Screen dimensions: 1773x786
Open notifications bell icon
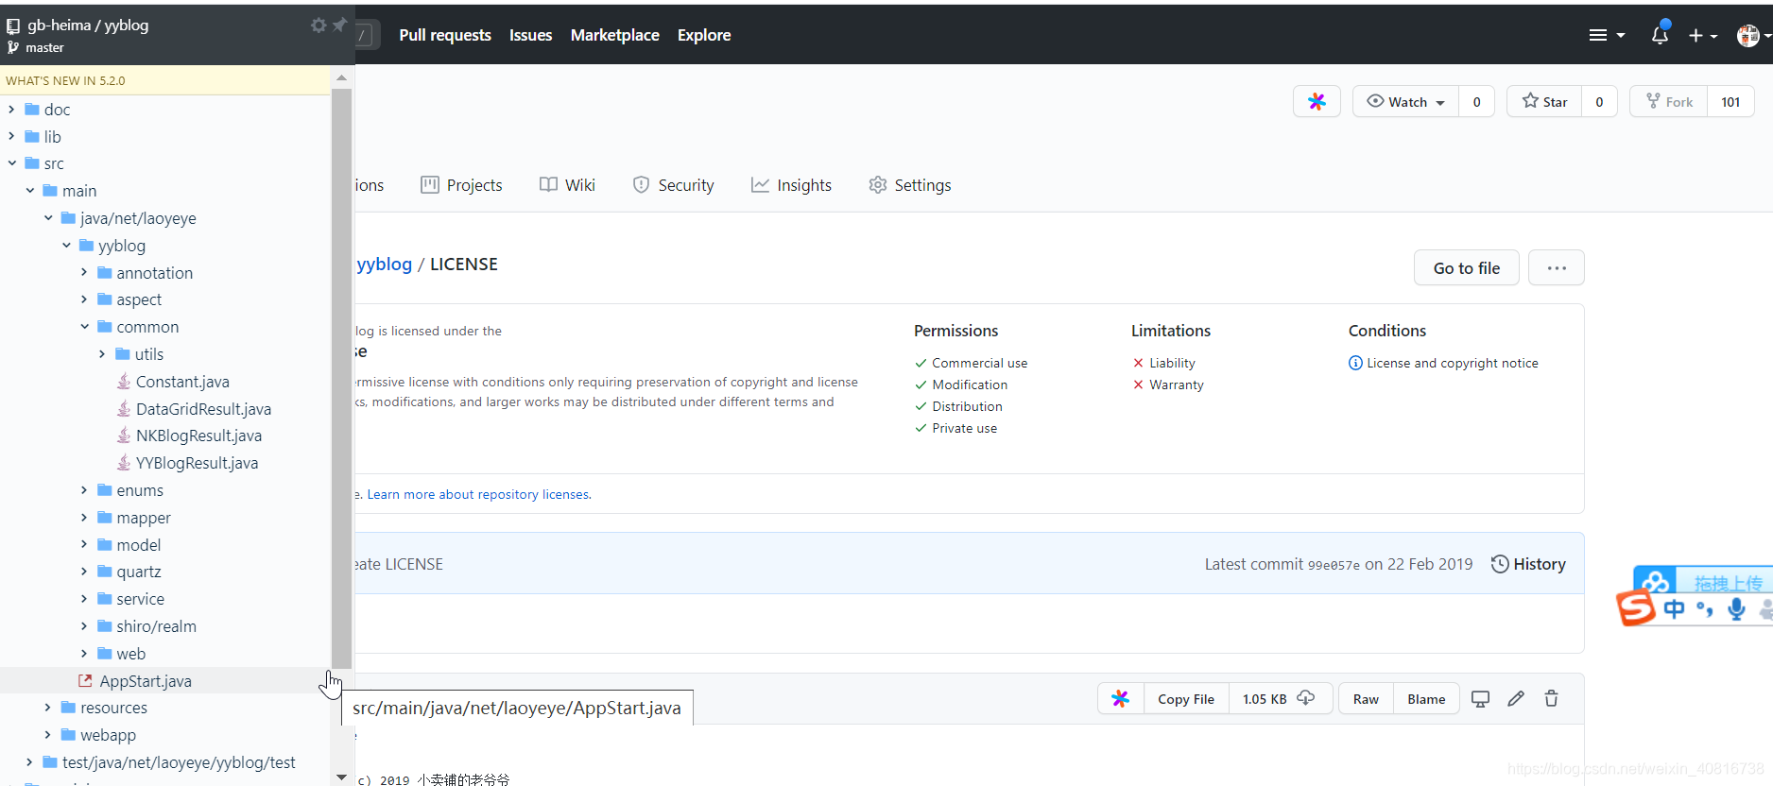pos(1660,35)
